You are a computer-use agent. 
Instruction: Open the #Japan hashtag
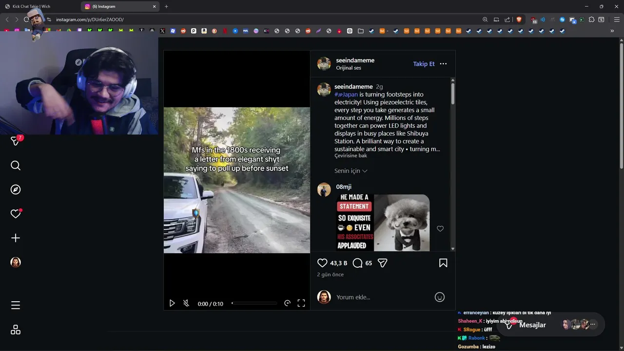pyautogui.click(x=346, y=95)
